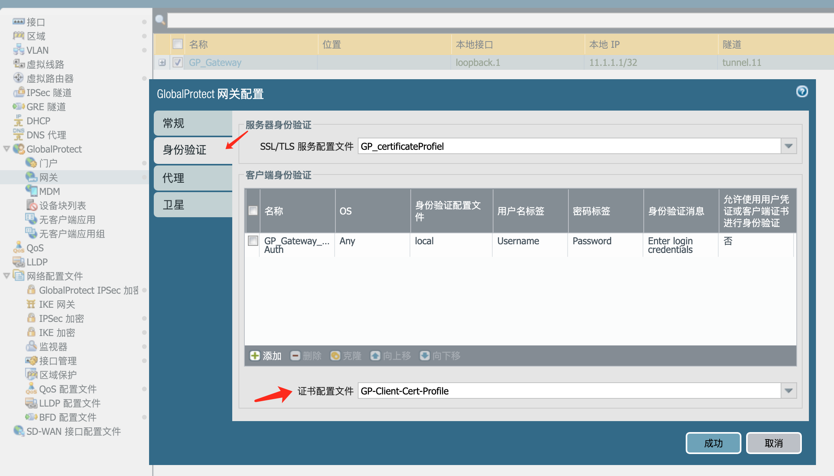The width and height of the screenshot is (834, 476).
Task: Open the QoS sidebar icon
Action: [x=18, y=247]
